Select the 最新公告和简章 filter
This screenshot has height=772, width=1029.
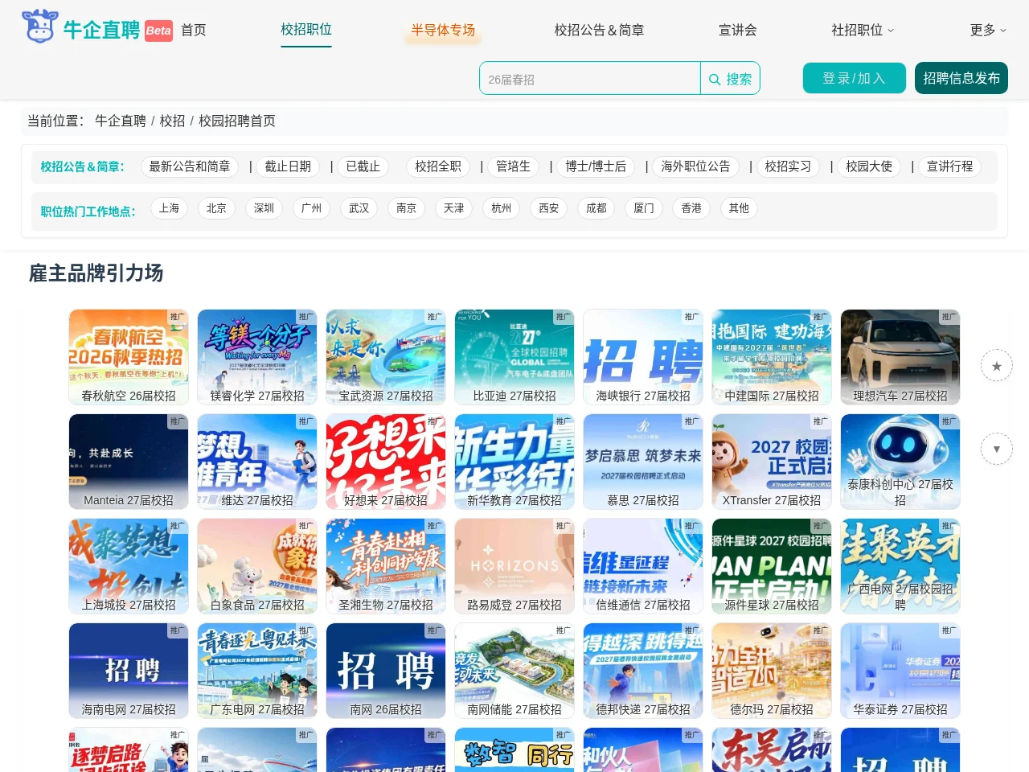coord(190,166)
